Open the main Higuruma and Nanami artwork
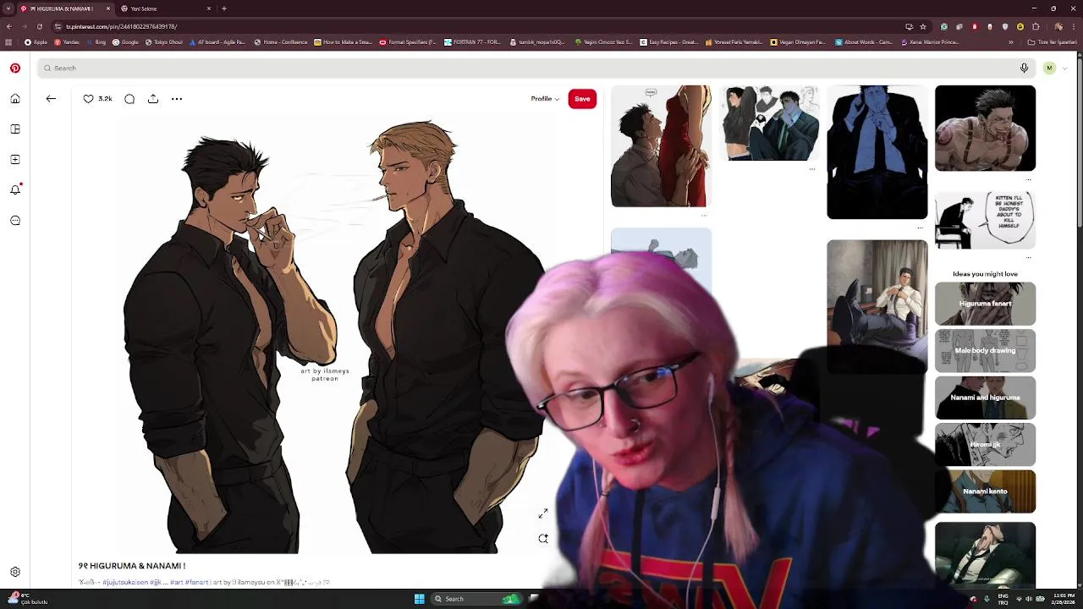Viewport: 1083px width, 609px height. (337, 334)
